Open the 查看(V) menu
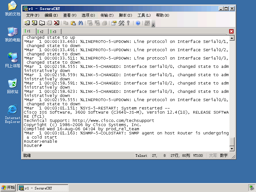The image size is (256, 192). coord(70,15)
